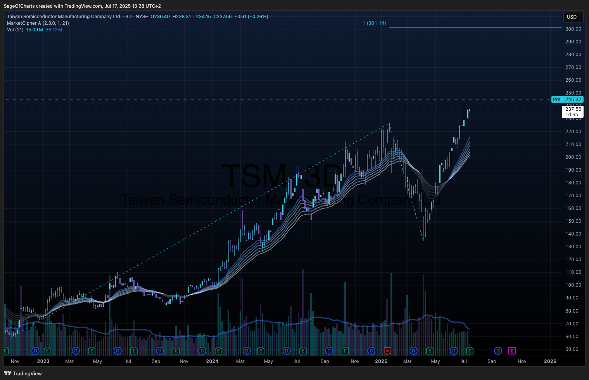Select the MarketCipher A indicator label

point(38,23)
